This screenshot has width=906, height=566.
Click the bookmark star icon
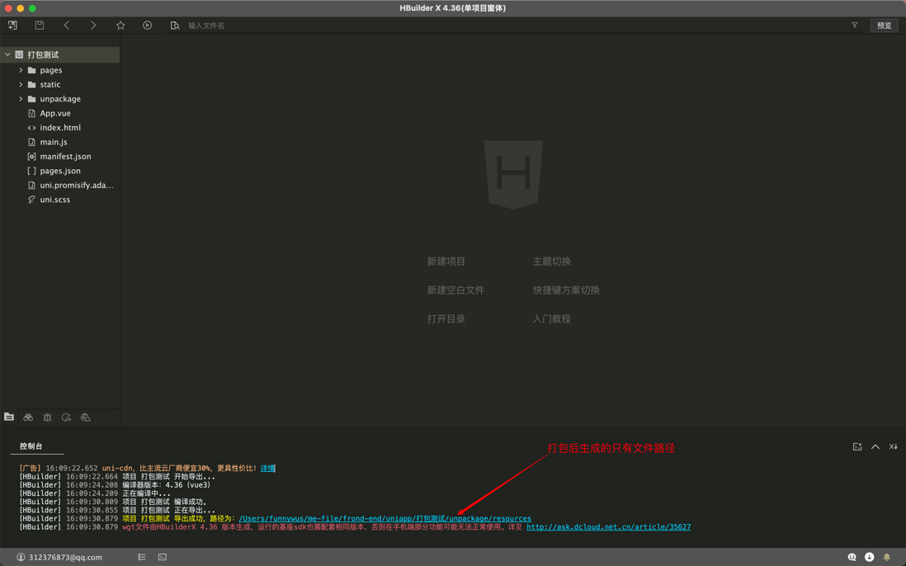120,26
